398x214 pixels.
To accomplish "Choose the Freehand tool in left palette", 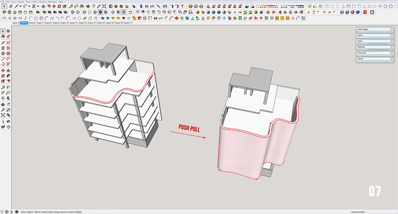I will 8,43.
